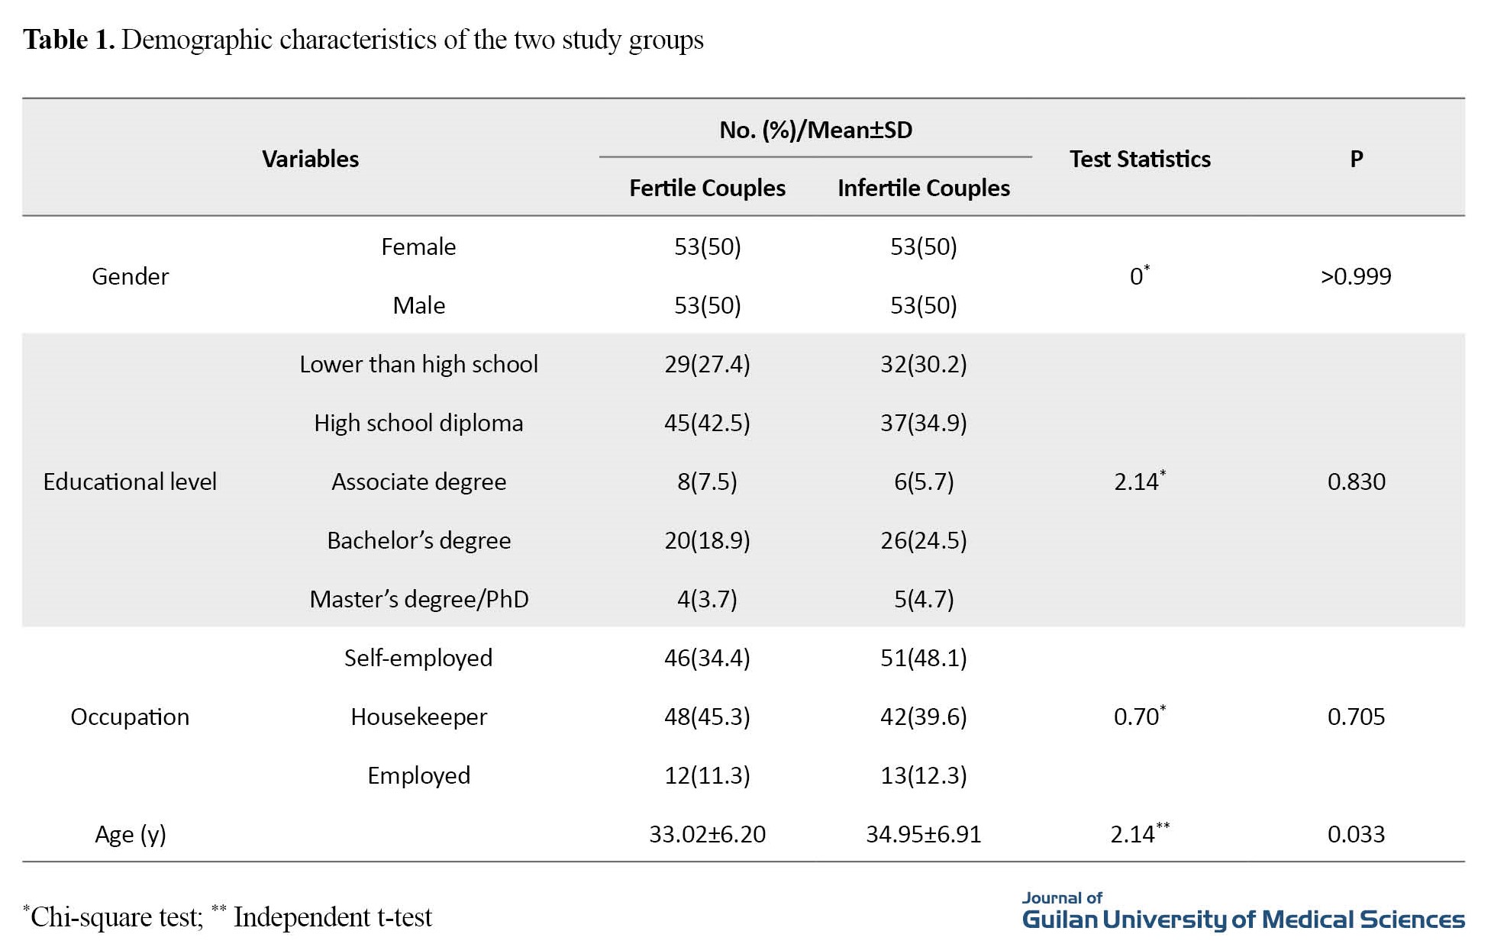Select the Occupation row label
The height and width of the screenshot is (947, 1491).
[x=130, y=717]
